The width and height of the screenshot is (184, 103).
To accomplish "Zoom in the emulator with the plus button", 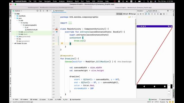I will [x=169, y=85].
